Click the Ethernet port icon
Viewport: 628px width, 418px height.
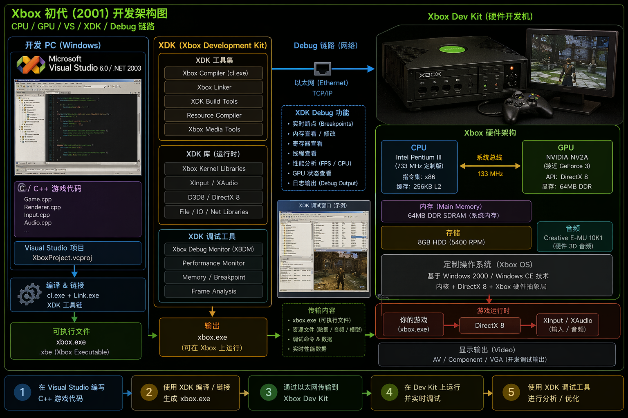(322, 69)
